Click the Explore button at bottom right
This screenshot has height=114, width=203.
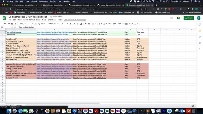[x=193, y=106]
